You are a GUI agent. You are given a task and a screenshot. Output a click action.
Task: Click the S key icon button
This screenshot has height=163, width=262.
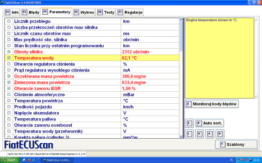pos(189,123)
